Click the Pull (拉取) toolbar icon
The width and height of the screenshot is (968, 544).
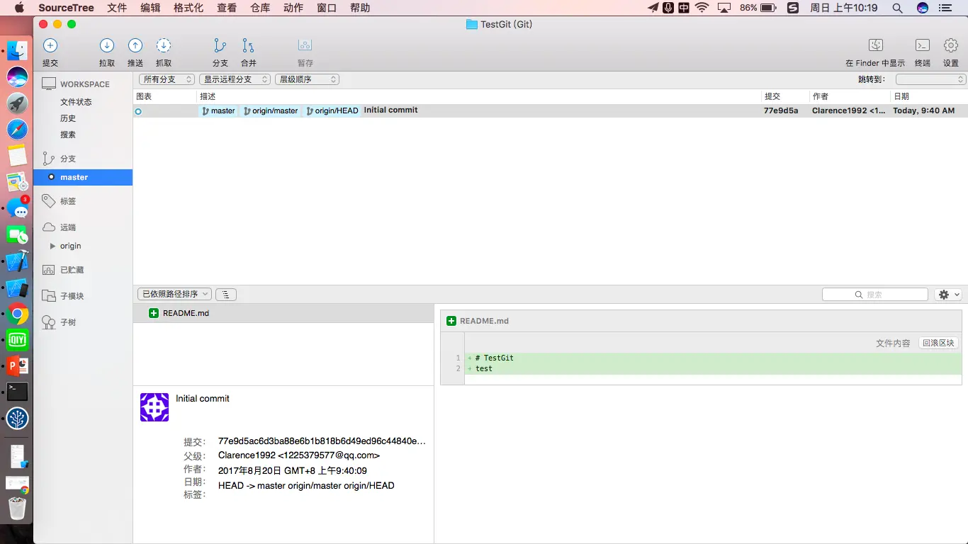point(107,45)
